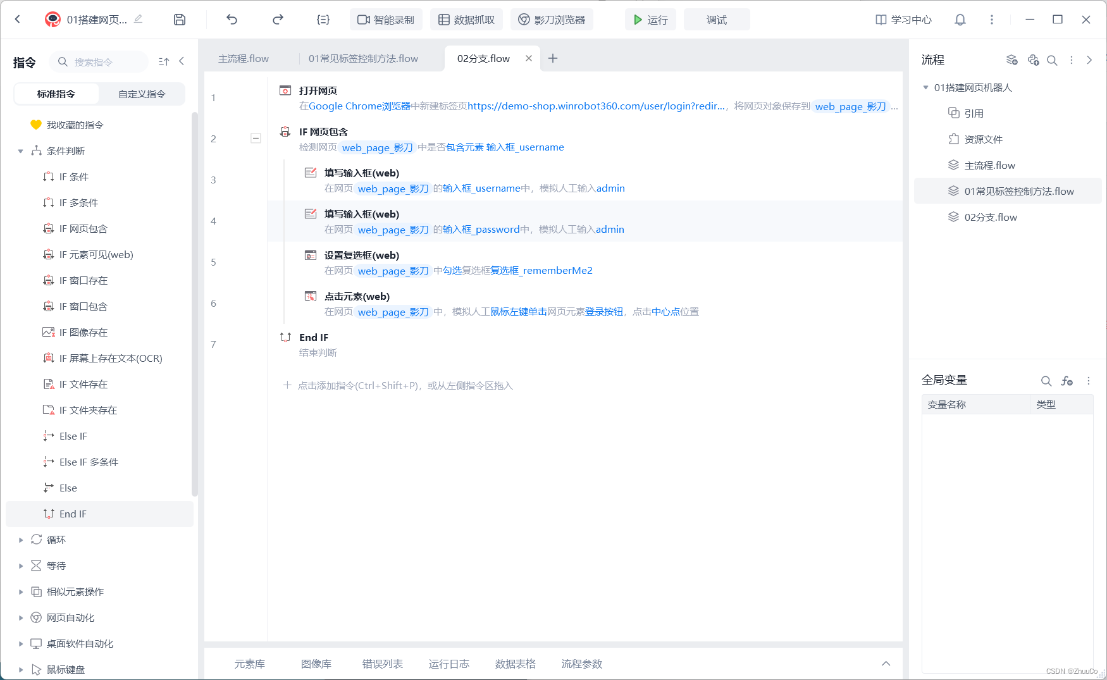Viewport: 1107px width, 680px height.
Task: Open the 流程参数 bottom tab
Action: [582, 664]
